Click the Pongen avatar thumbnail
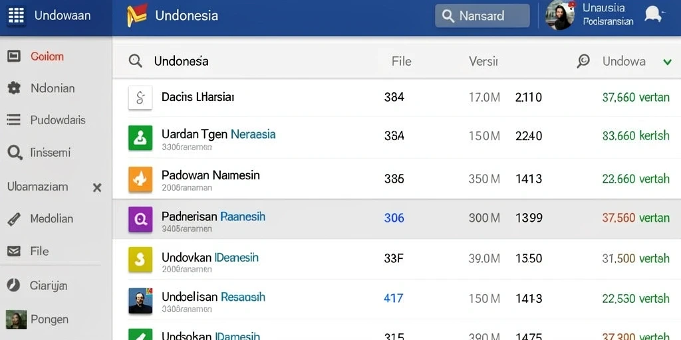 click(16, 319)
